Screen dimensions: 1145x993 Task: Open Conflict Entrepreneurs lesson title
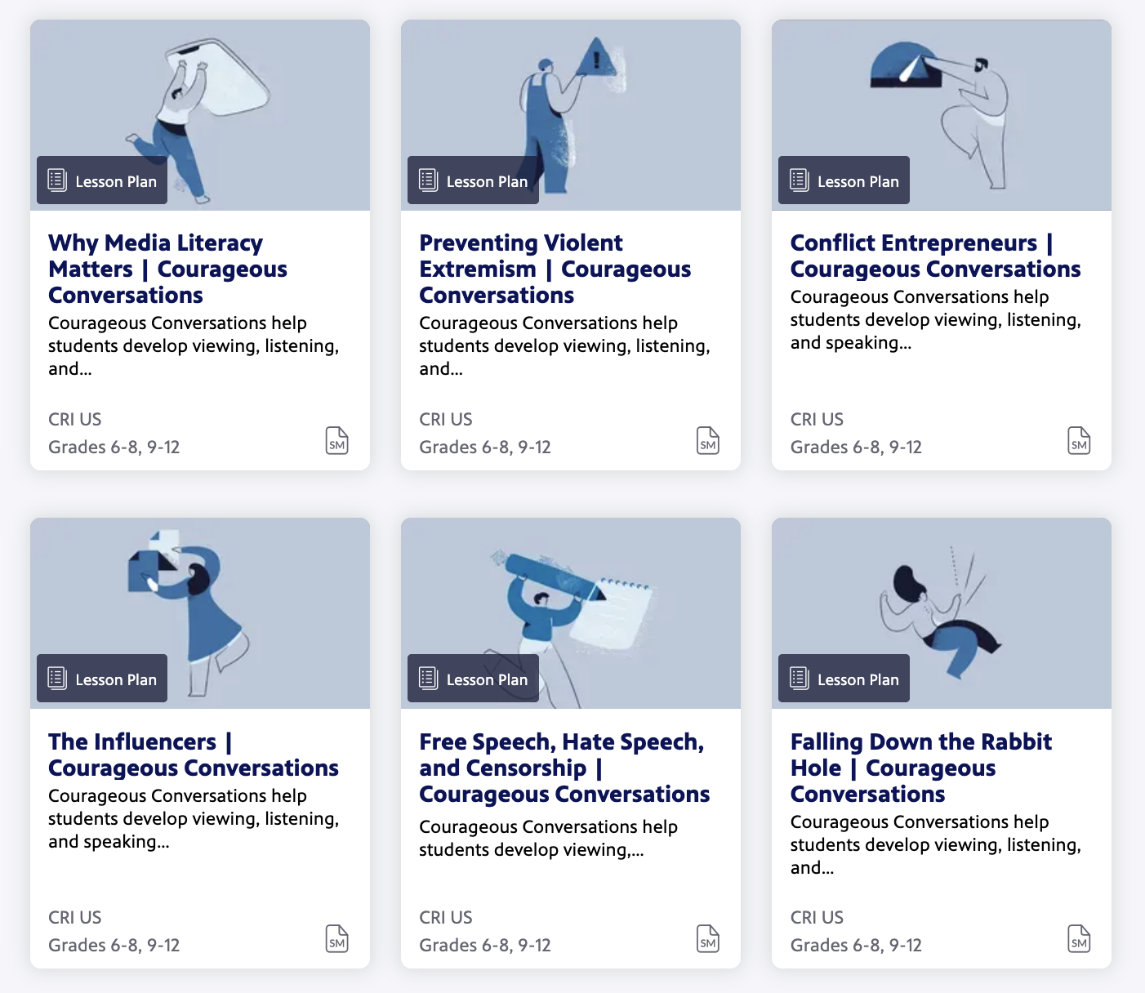point(935,256)
